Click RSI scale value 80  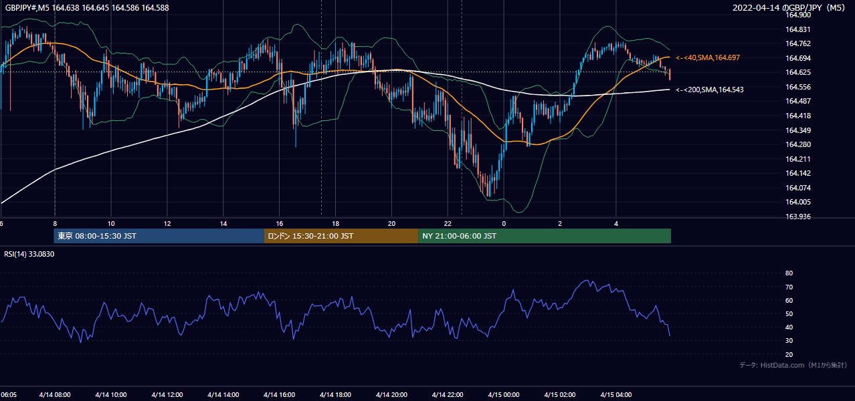coord(789,273)
